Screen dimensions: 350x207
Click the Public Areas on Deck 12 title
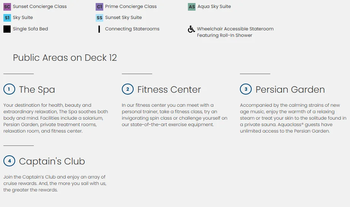click(65, 58)
